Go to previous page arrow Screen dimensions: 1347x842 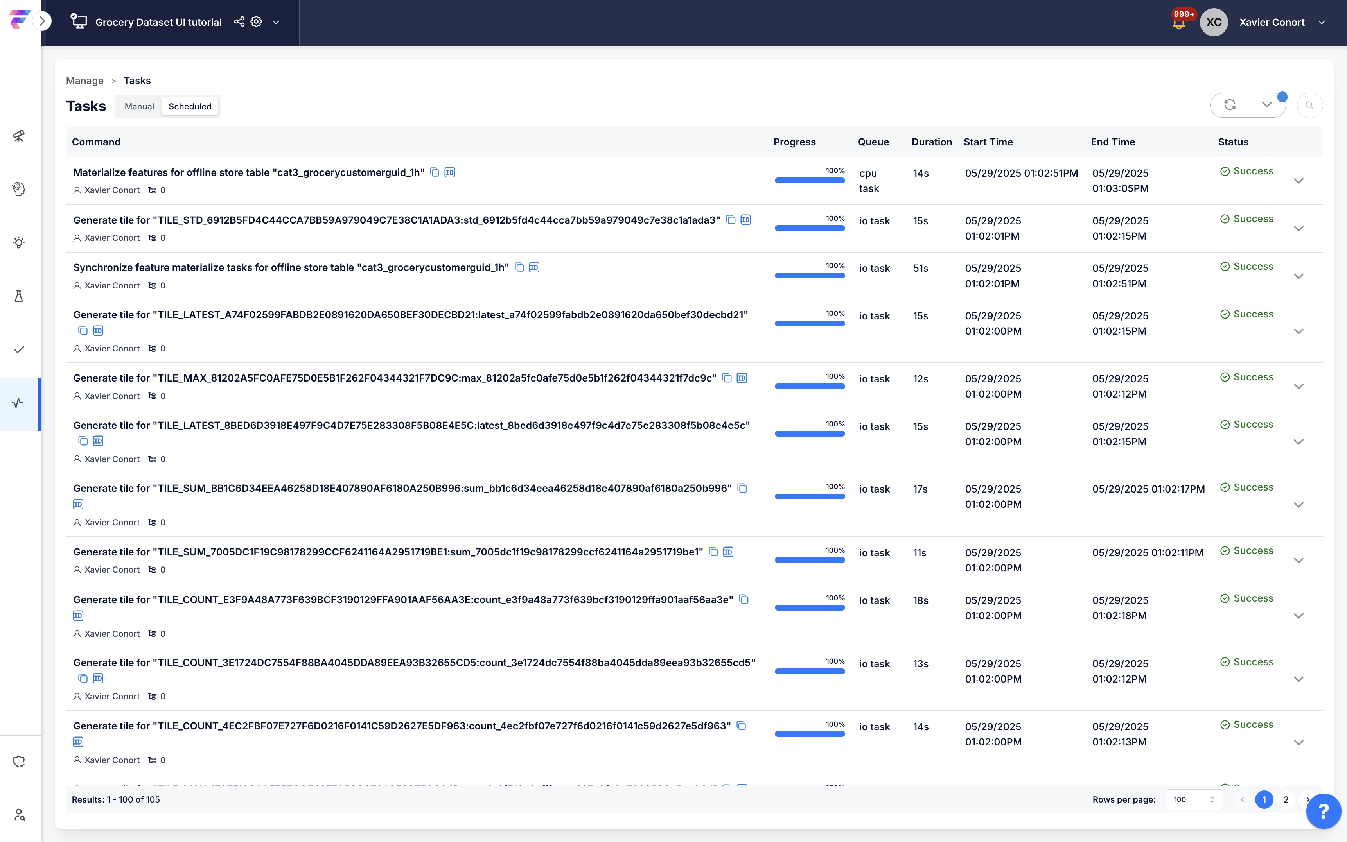pos(1242,800)
